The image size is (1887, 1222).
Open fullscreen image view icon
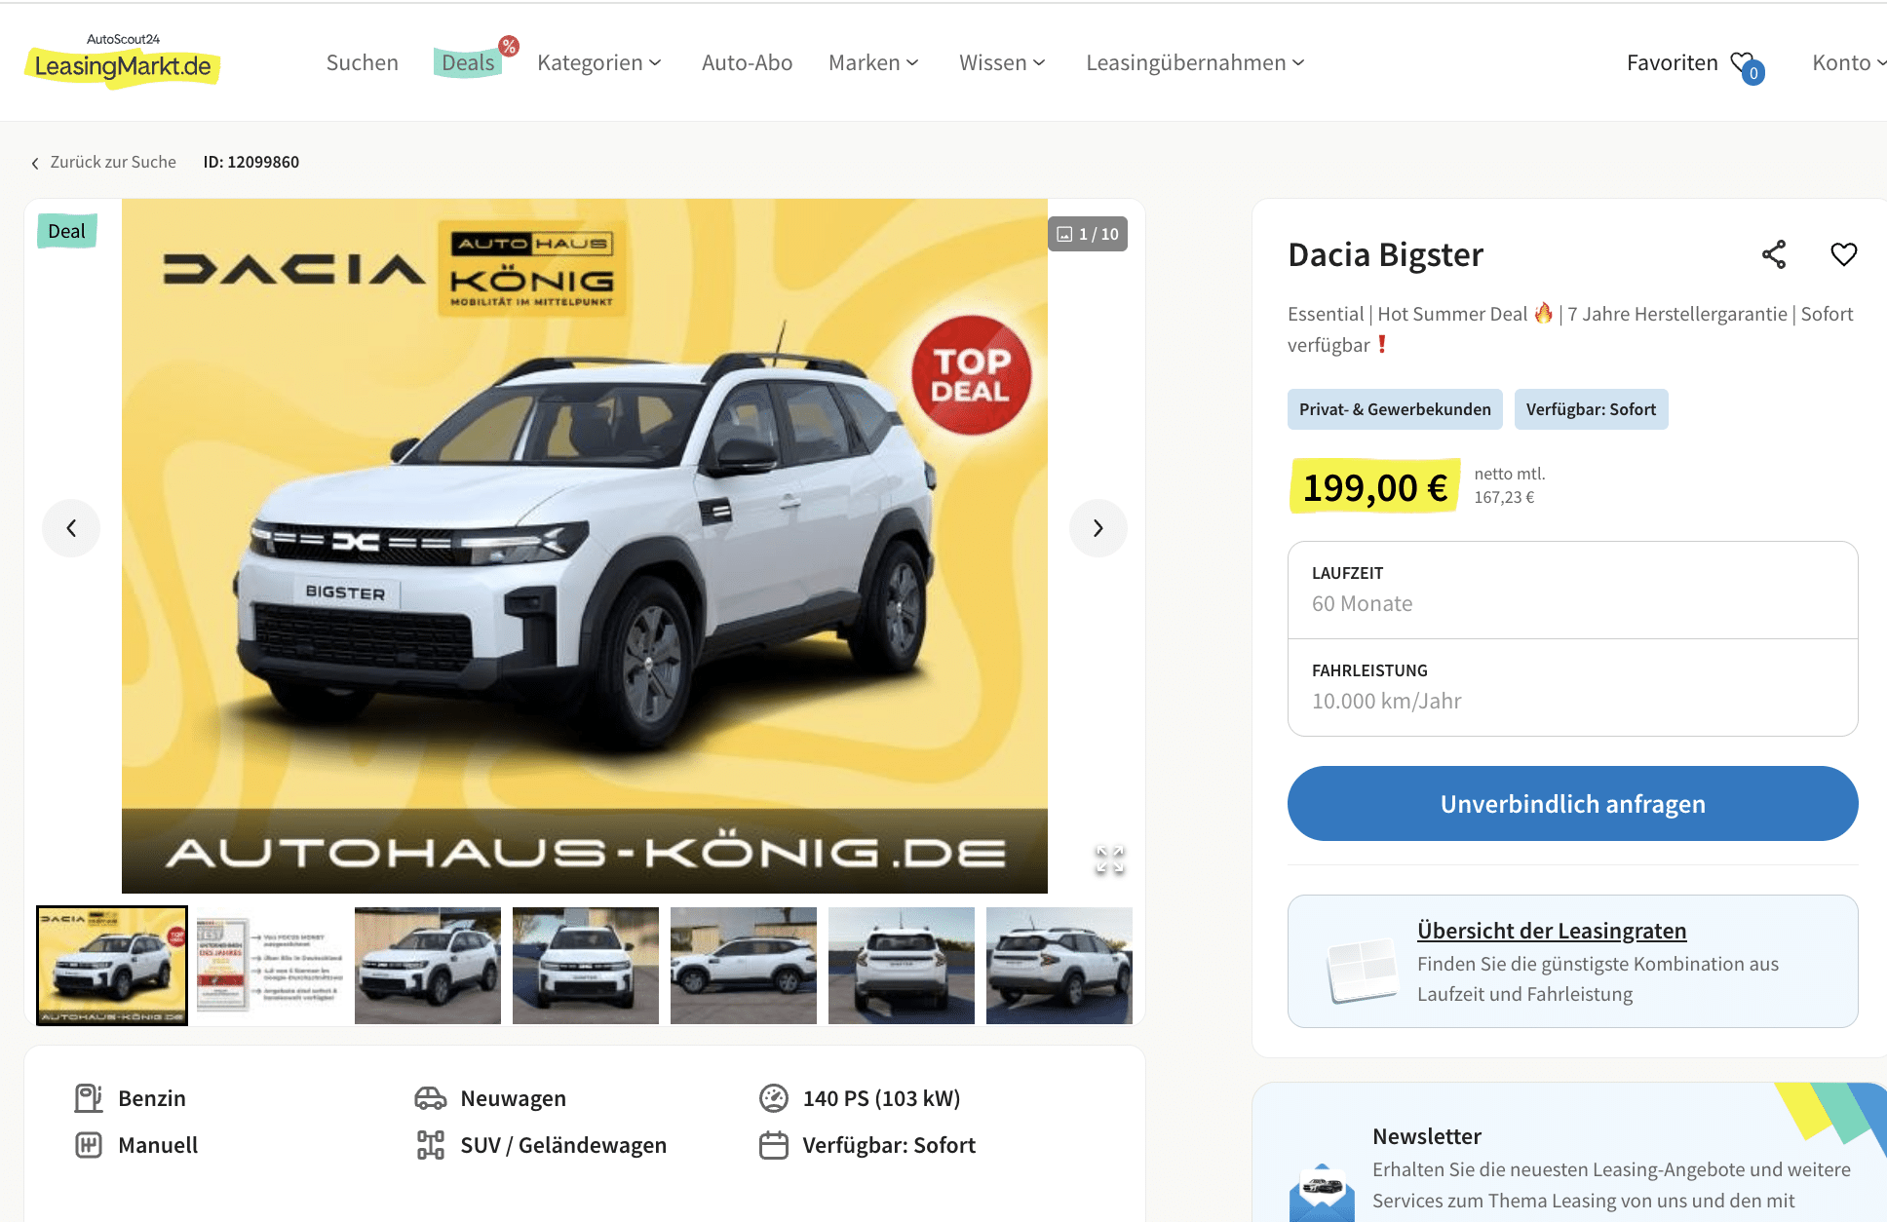coord(1109,859)
